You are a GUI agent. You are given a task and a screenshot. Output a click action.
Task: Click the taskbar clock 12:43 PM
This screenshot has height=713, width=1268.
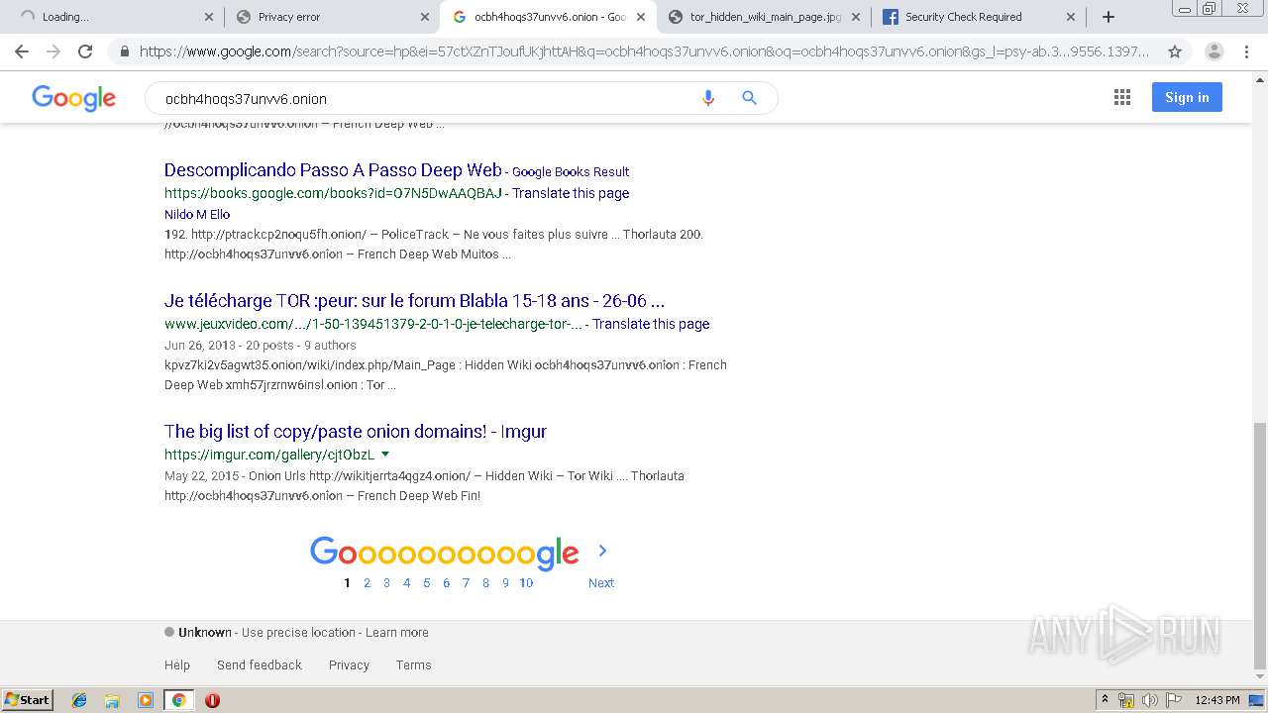1217,700
